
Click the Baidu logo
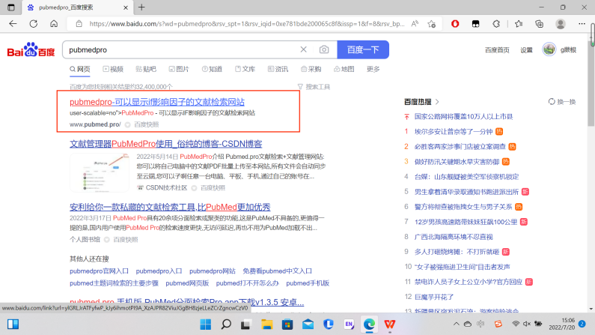coord(31,49)
